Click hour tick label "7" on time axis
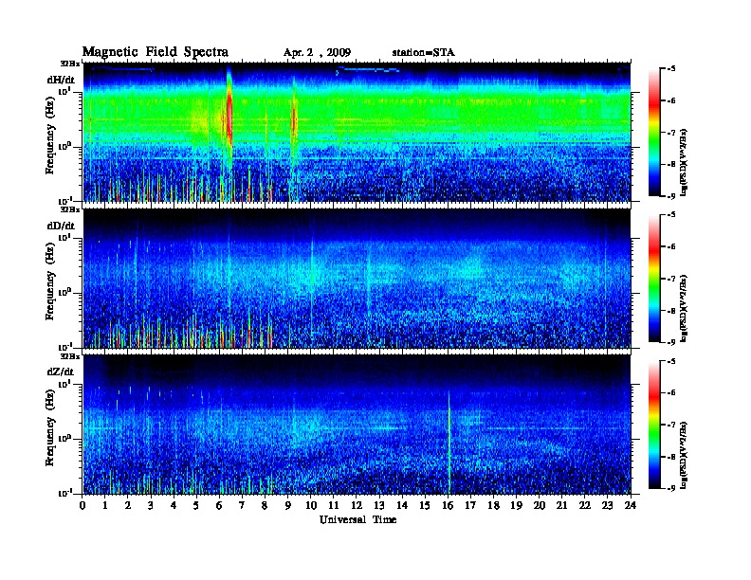This screenshot has width=751, height=580. (x=242, y=505)
